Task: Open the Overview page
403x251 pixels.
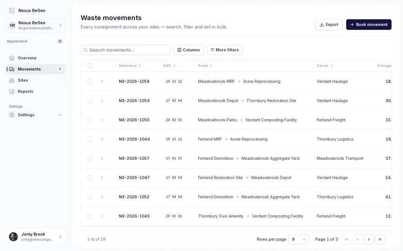Action: [36, 58]
